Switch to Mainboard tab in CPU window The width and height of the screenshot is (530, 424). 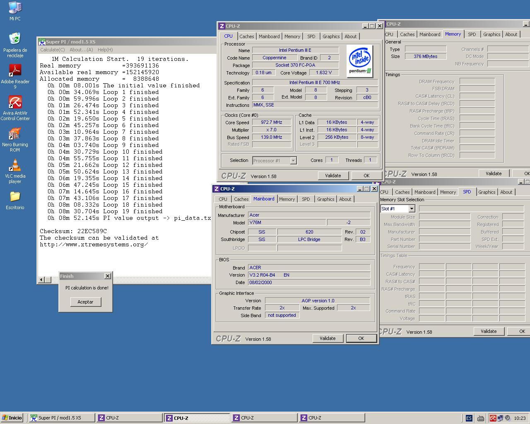click(x=269, y=36)
